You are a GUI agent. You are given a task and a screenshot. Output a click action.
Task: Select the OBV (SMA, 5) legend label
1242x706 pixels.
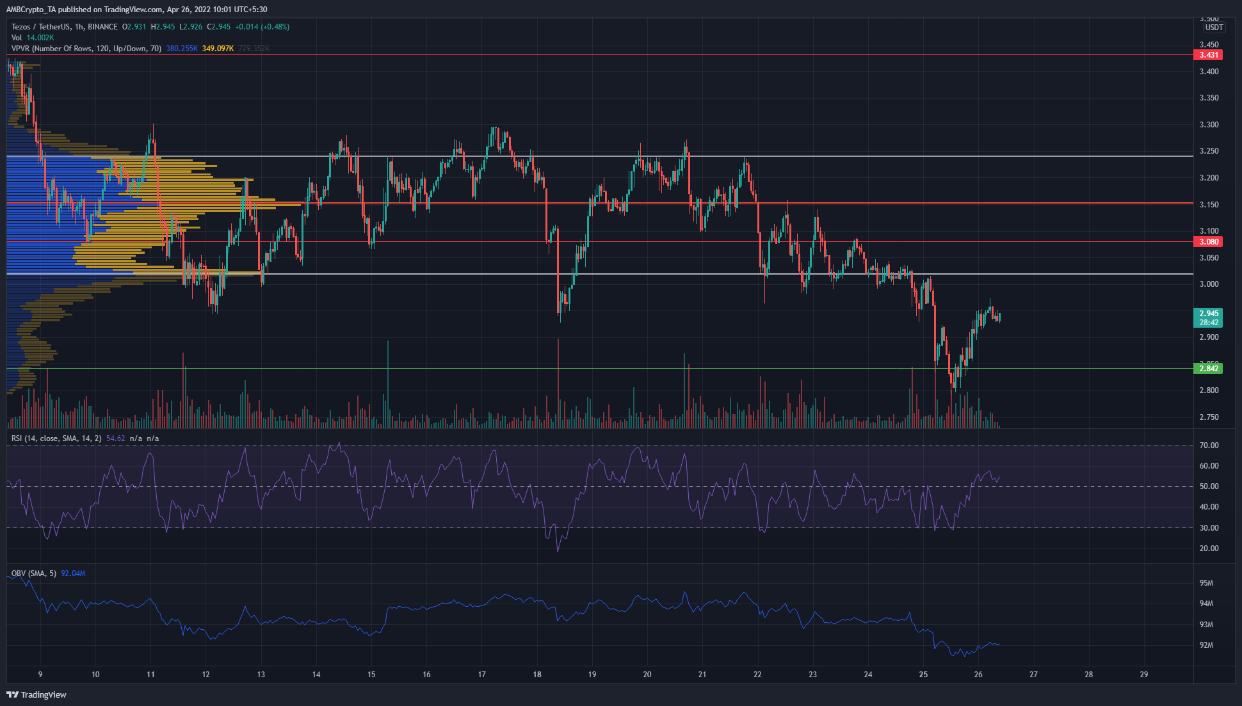point(34,574)
